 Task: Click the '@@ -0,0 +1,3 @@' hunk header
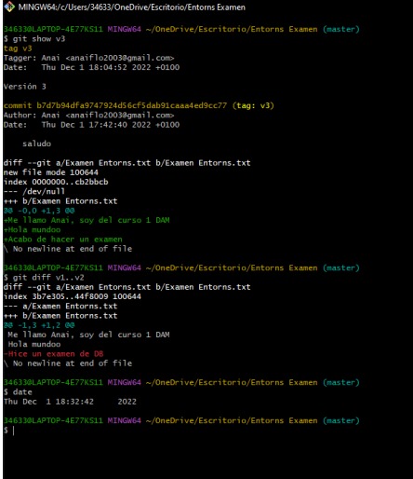39,211
